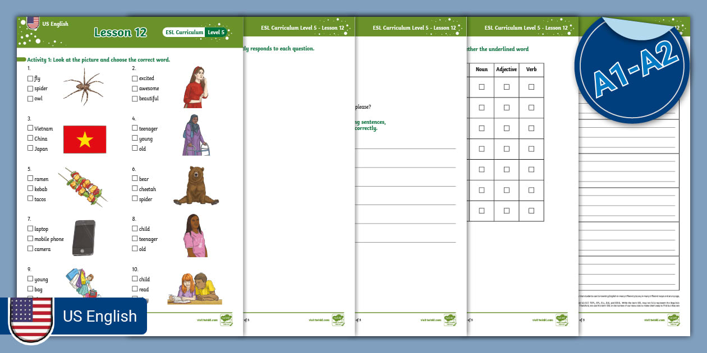
Task: Tick the 'mobile phone' checkbox in question 7
Action: point(30,239)
